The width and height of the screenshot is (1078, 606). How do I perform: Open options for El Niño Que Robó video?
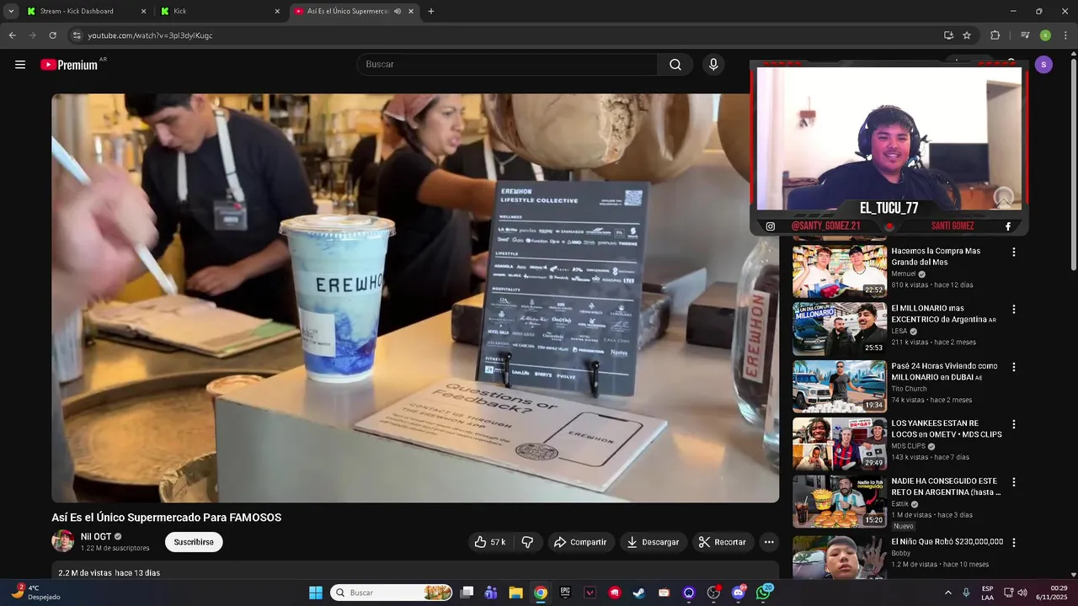tap(1013, 543)
